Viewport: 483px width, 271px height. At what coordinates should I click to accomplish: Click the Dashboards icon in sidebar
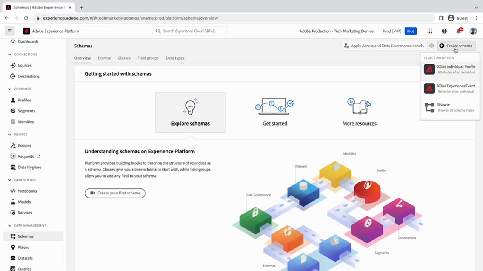point(13,42)
